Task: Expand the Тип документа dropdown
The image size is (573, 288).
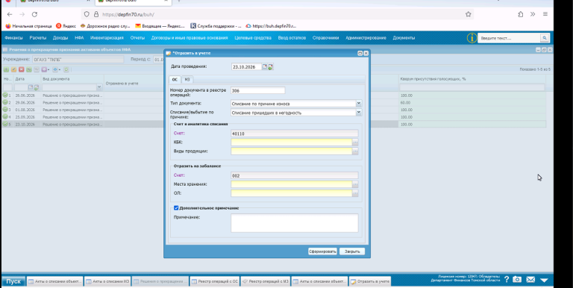Action: [x=359, y=104]
